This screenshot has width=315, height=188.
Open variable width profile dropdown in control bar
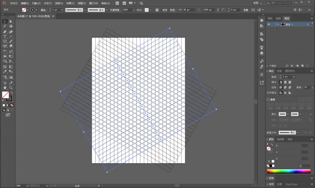[x=85, y=10]
